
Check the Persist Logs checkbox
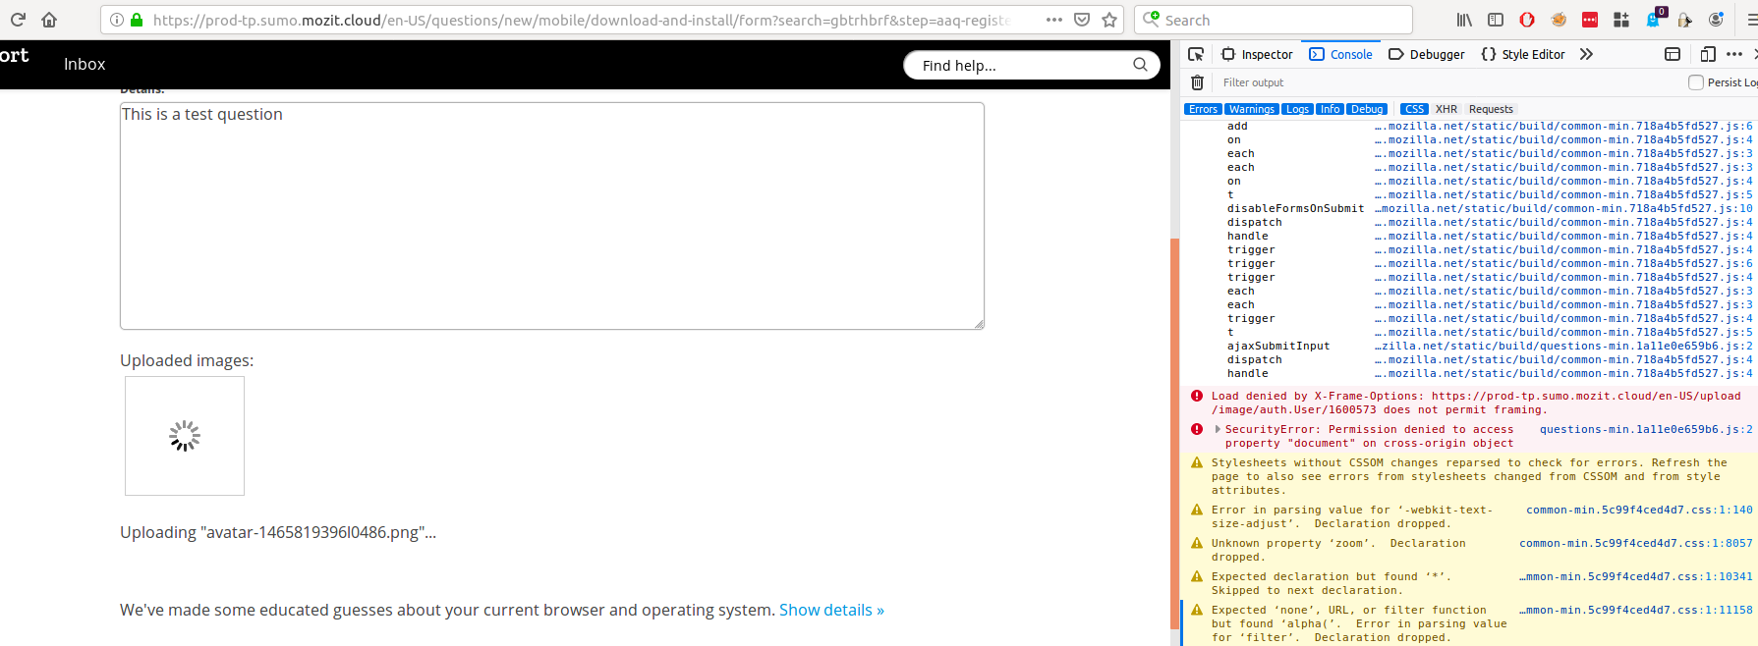[1695, 82]
